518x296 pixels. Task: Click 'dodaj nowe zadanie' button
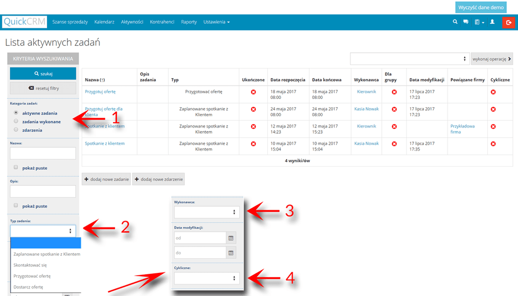pos(106,179)
